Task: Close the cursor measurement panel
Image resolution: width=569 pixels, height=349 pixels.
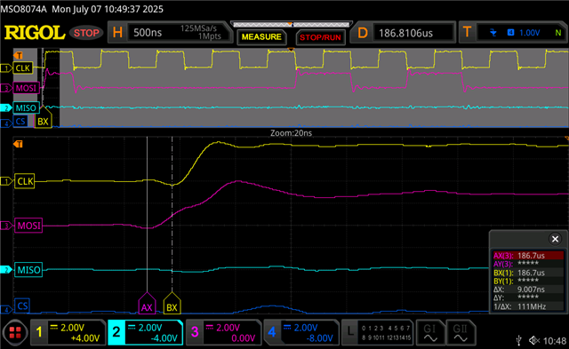Action: pyautogui.click(x=555, y=239)
